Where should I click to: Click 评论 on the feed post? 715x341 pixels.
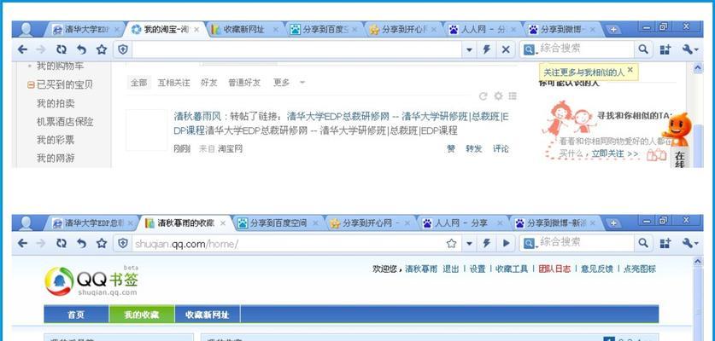[501, 148]
